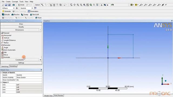Open the Create menu
The image size is (173, 97).
click(x=8, y=2)
